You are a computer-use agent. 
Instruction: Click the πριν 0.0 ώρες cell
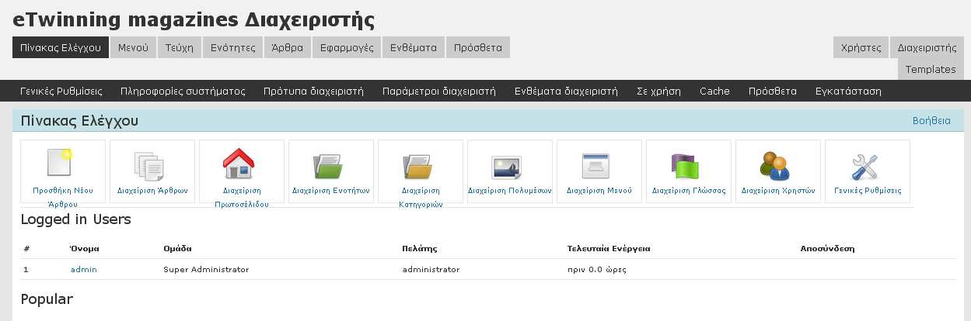(x=597, y=269)
